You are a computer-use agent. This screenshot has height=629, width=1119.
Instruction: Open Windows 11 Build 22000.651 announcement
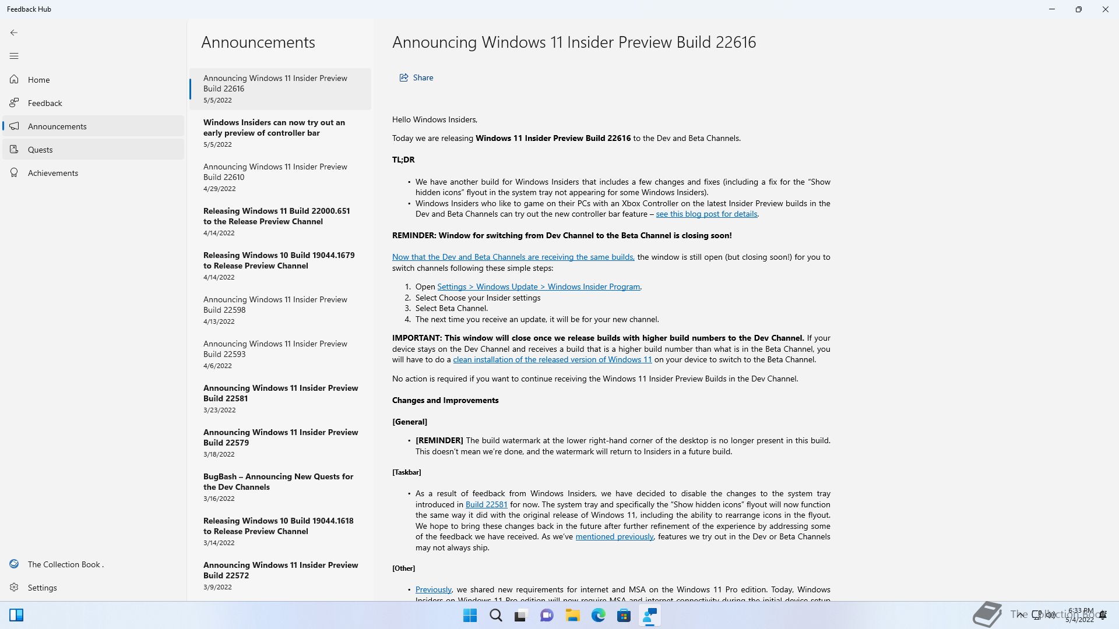tap(280, 221)
